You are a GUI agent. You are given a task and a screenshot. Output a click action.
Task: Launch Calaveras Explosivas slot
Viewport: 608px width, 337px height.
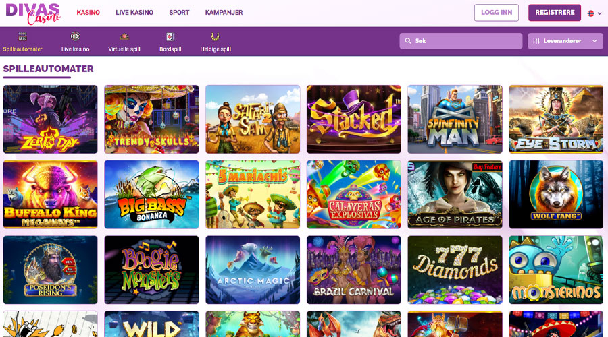click(x=353, y=195)
